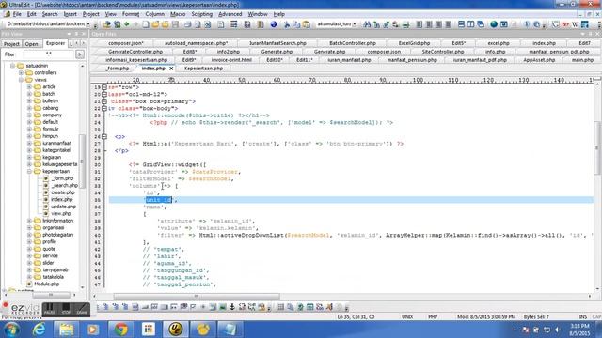The image size is (602, 338).
Task: Click the Save file toolbar icon
Action: click(x=175, y=24)
